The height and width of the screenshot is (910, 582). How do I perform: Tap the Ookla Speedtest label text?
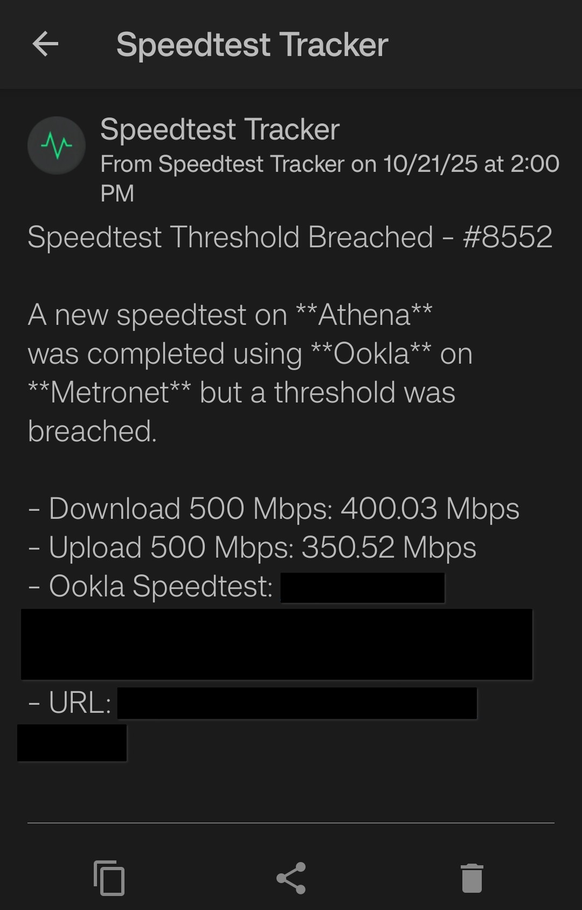tap(161, 586)
